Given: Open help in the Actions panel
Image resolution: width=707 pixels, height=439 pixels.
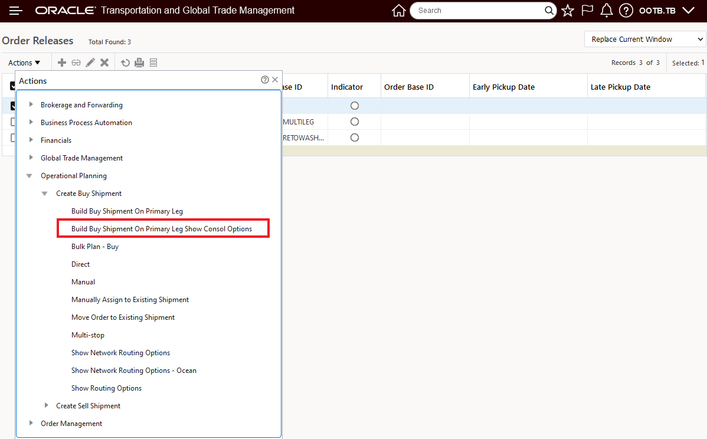Looking at the screenshot, I should click(264, 80).
